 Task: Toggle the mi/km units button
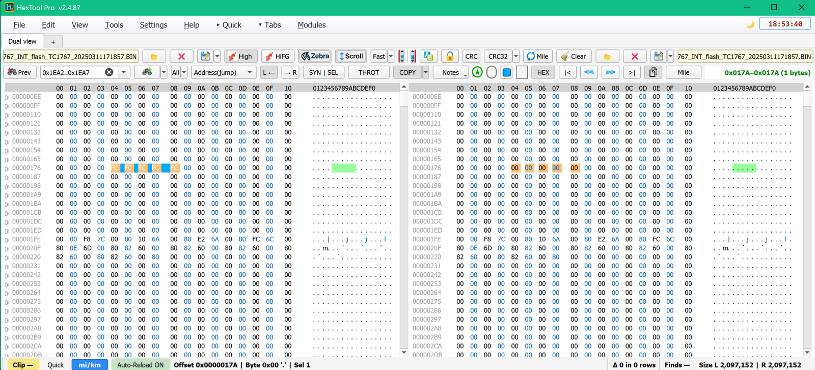point(90,365)
